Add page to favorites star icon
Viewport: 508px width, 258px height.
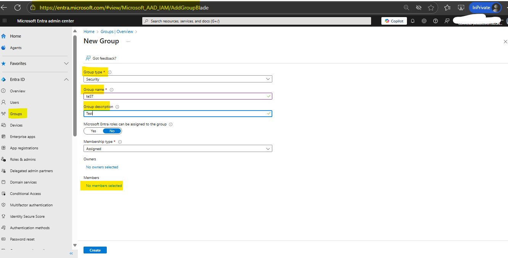[x=431, y=8]
